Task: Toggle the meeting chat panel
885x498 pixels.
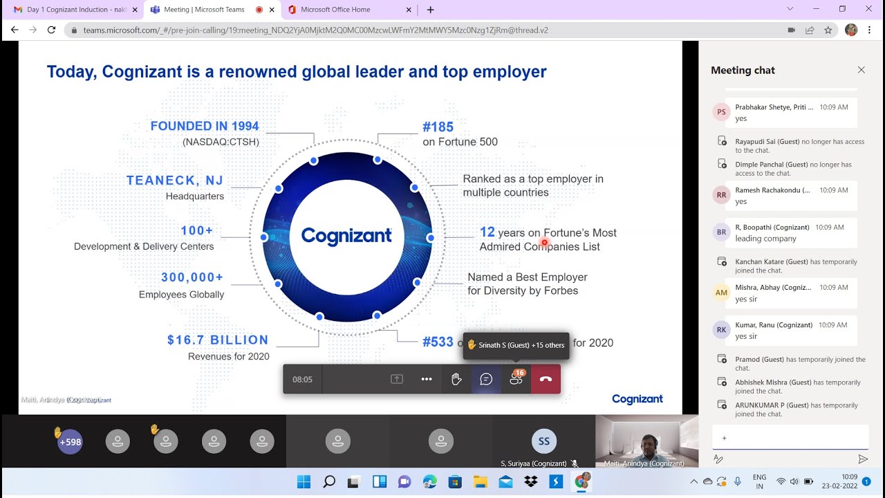Action: coord(486,379)
